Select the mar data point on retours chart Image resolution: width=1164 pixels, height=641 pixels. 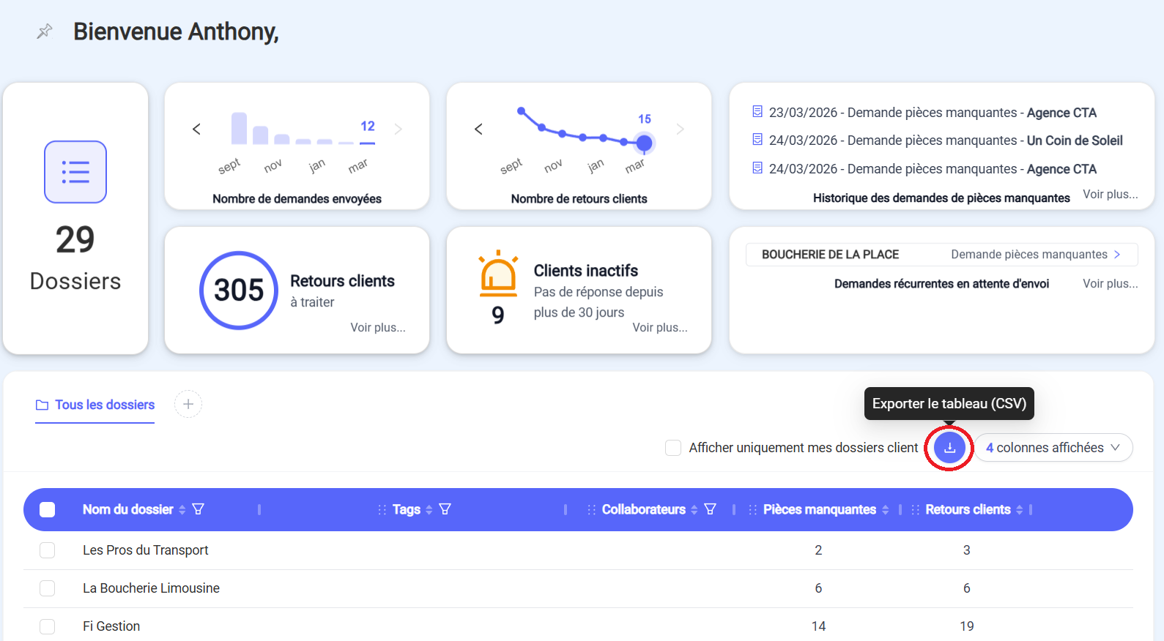pos(644,143)
